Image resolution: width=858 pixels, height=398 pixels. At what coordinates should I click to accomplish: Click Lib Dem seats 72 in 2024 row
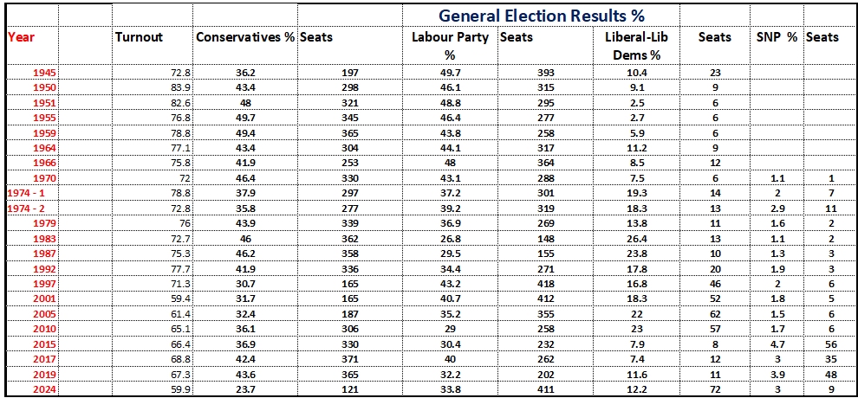click(715, 390)
